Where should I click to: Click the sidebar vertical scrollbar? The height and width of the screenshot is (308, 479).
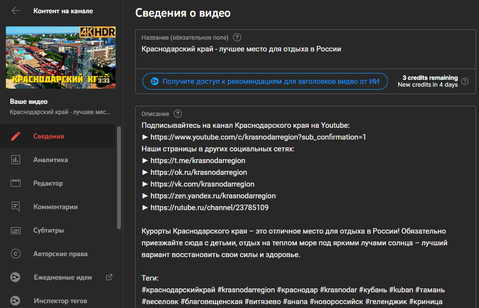[119, 178]
